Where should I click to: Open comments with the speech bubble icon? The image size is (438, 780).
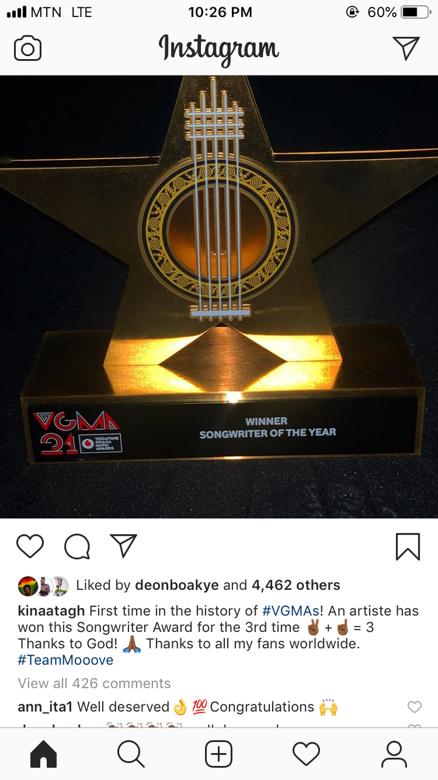[77, 546]
